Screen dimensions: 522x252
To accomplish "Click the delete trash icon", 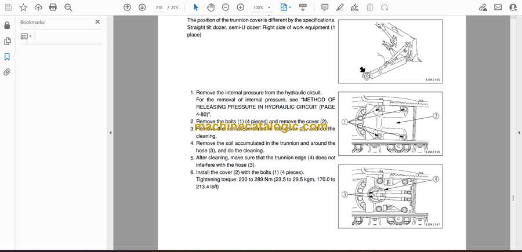I will point(369,8).
